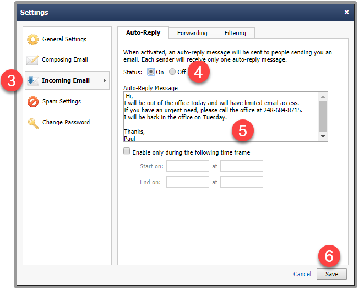Expand the Incoming Email arrow
Image resolution: width=359 pixels, height=290 pixels.
click(x=105, y=80)
